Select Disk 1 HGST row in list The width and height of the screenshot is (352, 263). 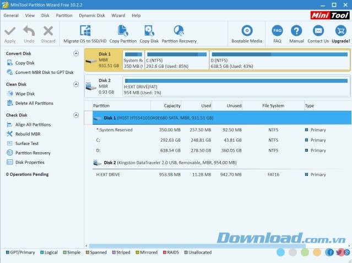(x=222, y=118)
